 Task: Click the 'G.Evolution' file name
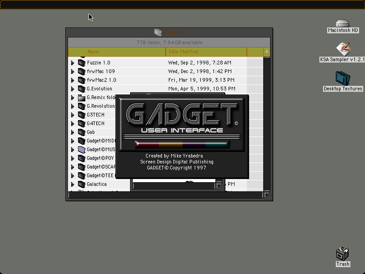(x=99, y=89)
